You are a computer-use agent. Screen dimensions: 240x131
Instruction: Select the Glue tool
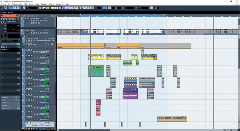tap(71, 8)
